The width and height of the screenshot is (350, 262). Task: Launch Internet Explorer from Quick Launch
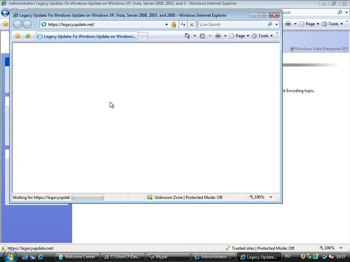click(41, 257)
